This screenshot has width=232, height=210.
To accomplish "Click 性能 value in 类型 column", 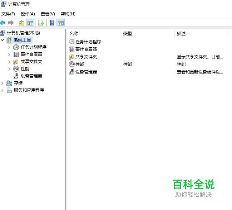I will click(128, 65).
